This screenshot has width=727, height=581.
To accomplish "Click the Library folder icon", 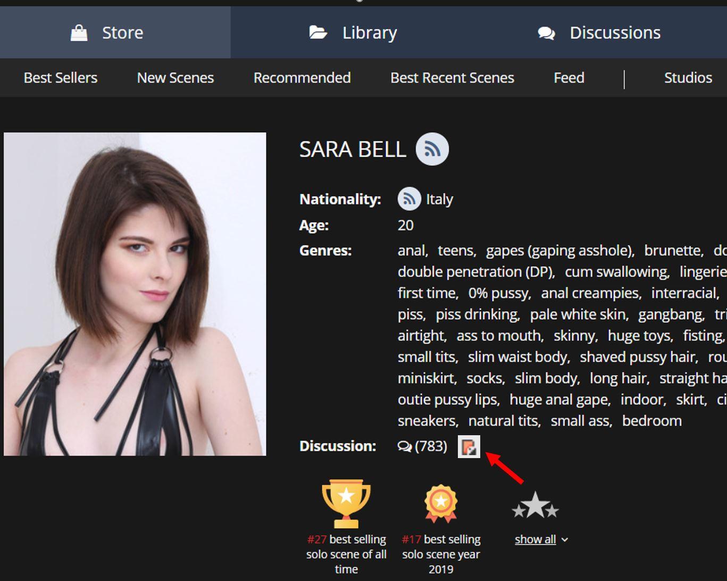I will [318, 33].
